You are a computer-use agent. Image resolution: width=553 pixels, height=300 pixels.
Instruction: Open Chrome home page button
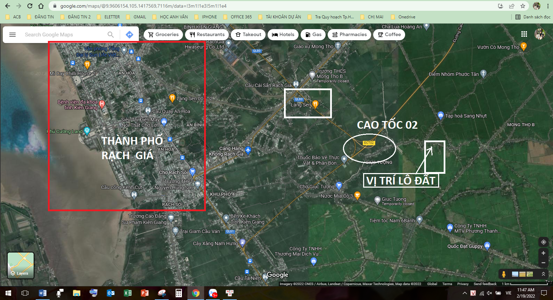[41, 6]
